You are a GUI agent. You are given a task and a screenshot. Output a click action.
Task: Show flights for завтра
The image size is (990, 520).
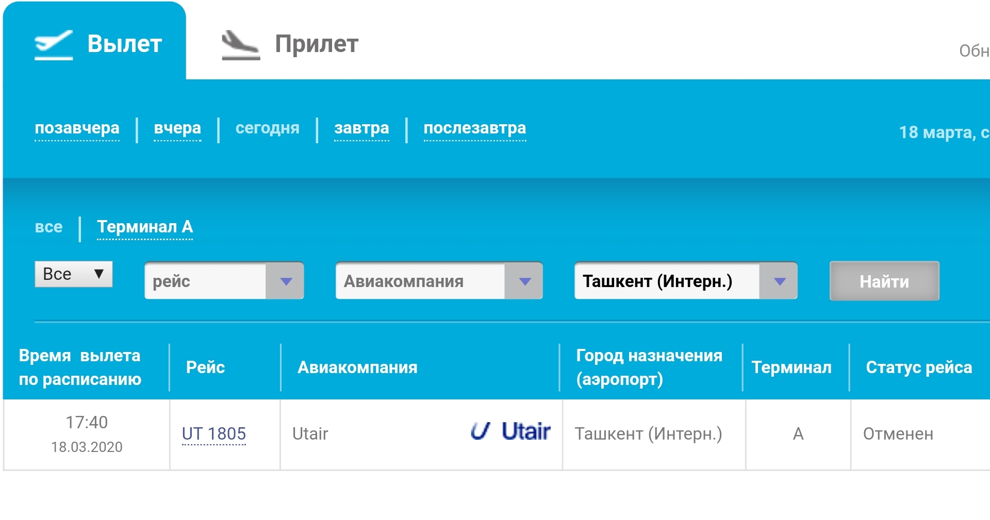point(361,128)
